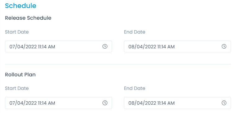
Task: Click clock icon in Rollout Plan End Date
Action: pyautogui.click(x=224, y=103)
